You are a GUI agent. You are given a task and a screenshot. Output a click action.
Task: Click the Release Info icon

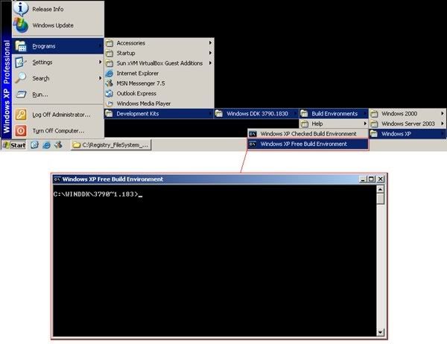point(21,8)
